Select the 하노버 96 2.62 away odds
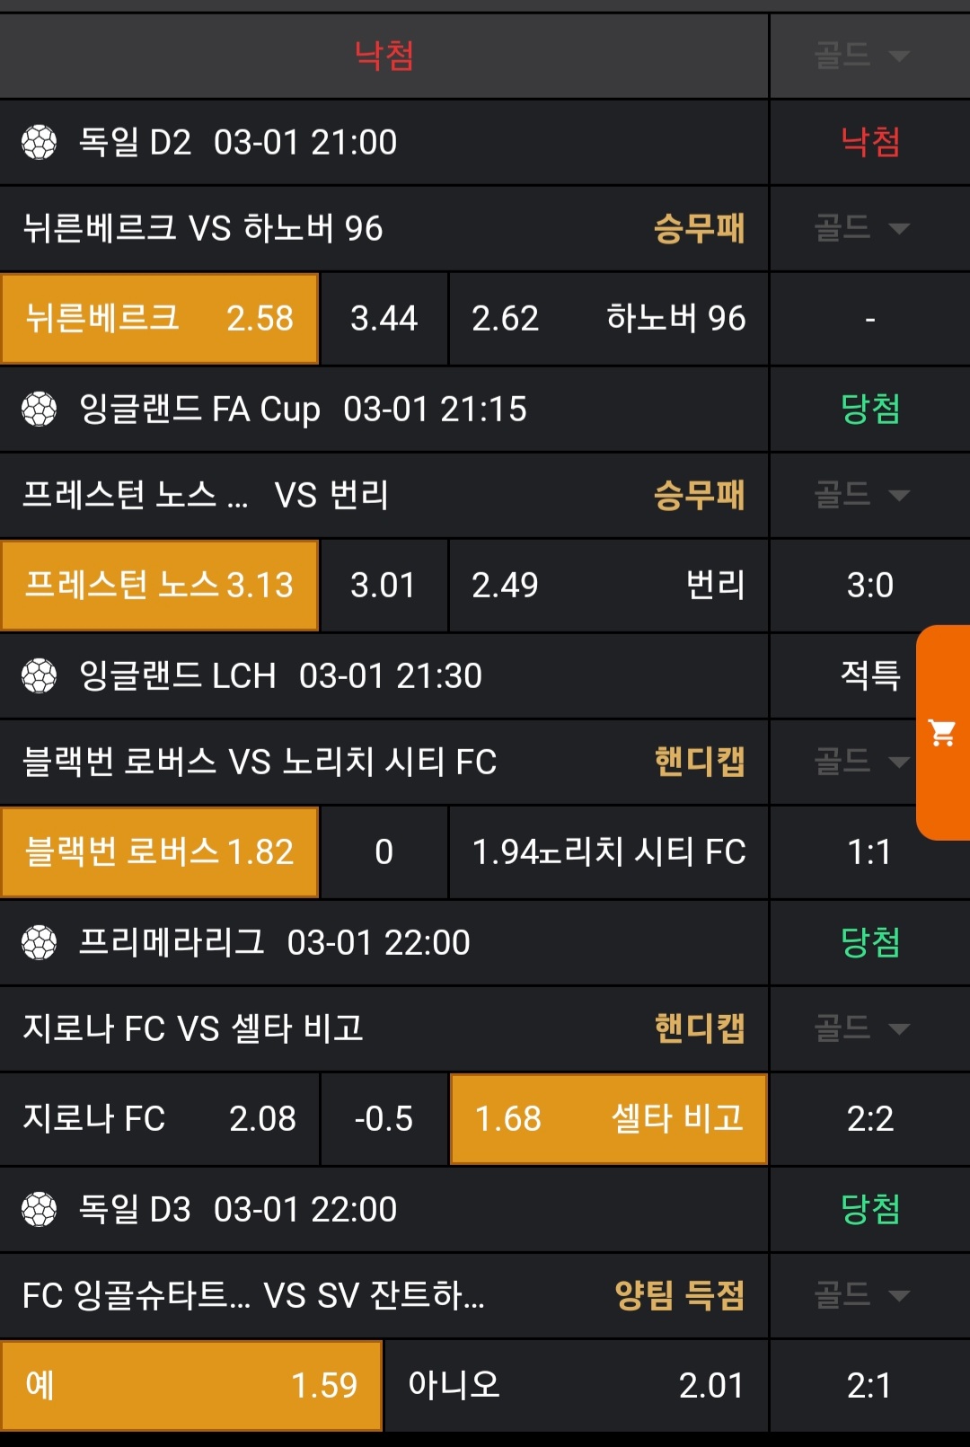The width and height of the screenshot is (970, 1447). 608,319
